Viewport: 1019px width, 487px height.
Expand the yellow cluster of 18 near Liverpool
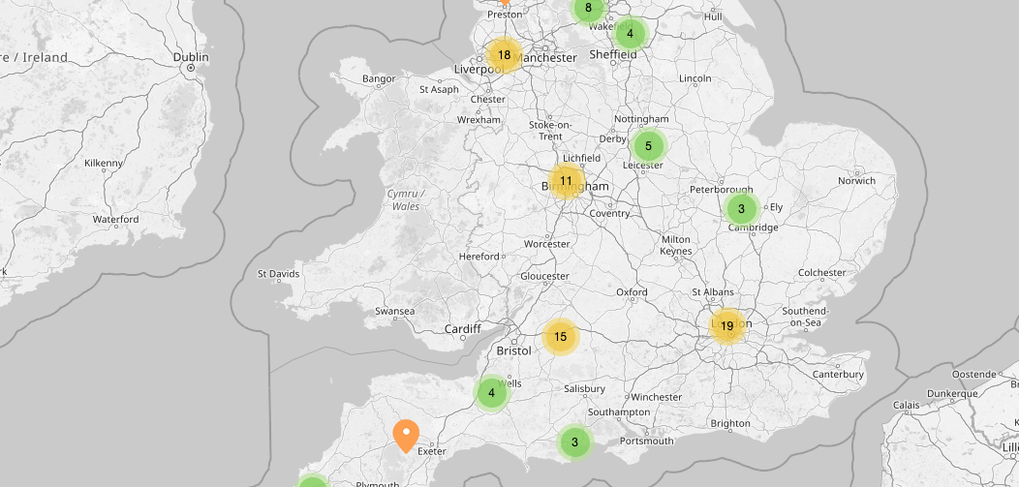click(x=504, y=55)
